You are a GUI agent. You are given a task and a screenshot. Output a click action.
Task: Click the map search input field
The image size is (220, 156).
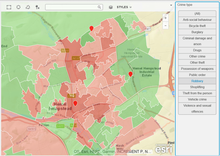point(71,7)
